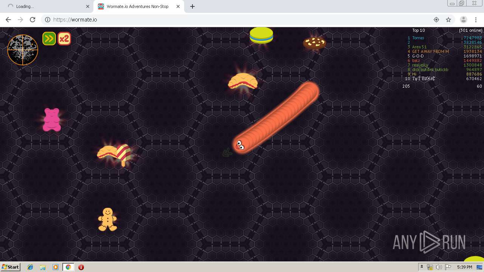Image resolution: width=484 pixels, height=272 pixels.
Task: Click leaderboard player Area 51
Action: click(x=419, y=47)
